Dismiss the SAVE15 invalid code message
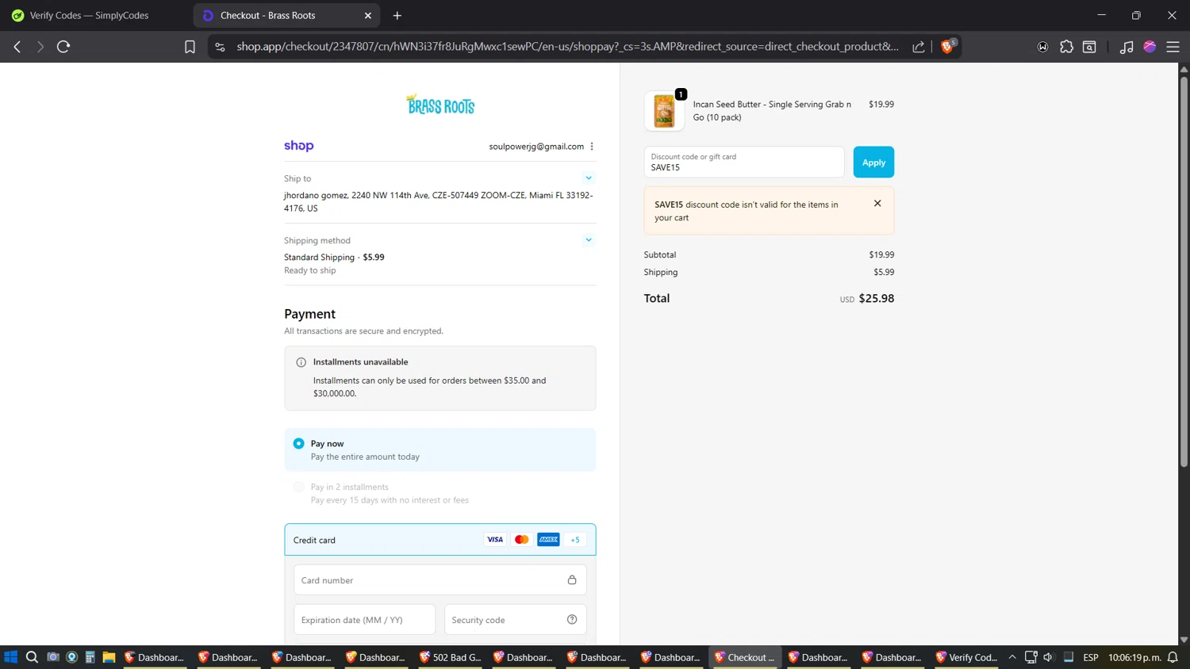This screenshot has width=1190, height=669. [877, 204]
